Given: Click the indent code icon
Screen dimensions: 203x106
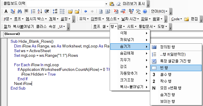Looking at the screenshot, I should 47,11.
